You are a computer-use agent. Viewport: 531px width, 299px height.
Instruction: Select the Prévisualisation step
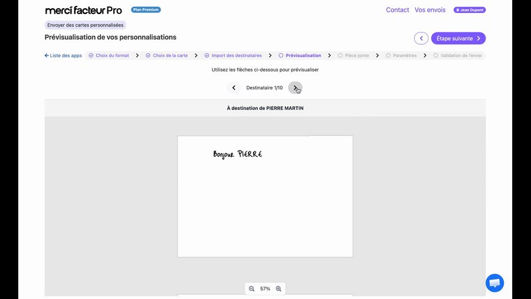pyautogui.click(x=300, y=56)
